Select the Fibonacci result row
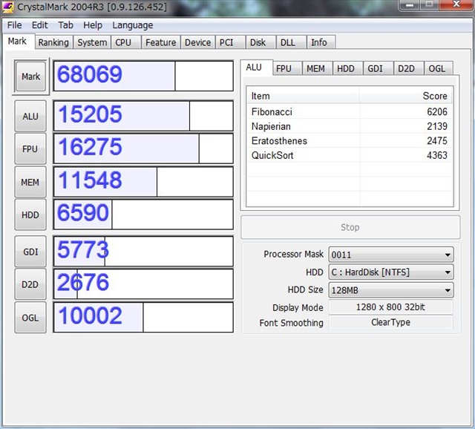The image size is (475, 429). point(350,111)
